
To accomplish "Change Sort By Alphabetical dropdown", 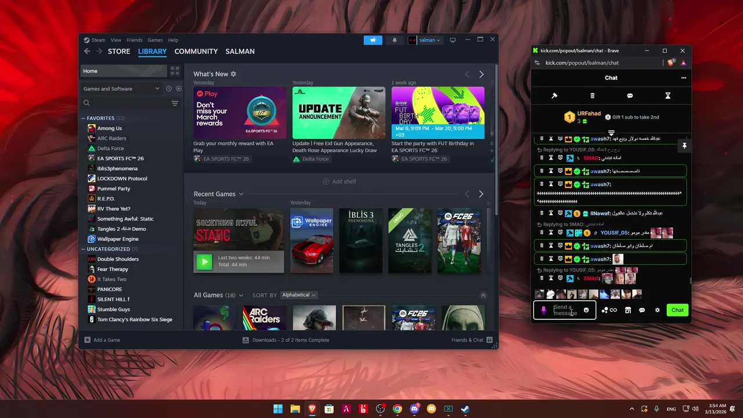I will [x=299, y=295].
